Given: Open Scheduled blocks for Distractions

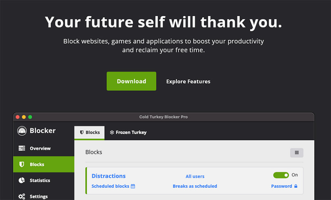Looking at the screenshot, I should pos(110,186).
